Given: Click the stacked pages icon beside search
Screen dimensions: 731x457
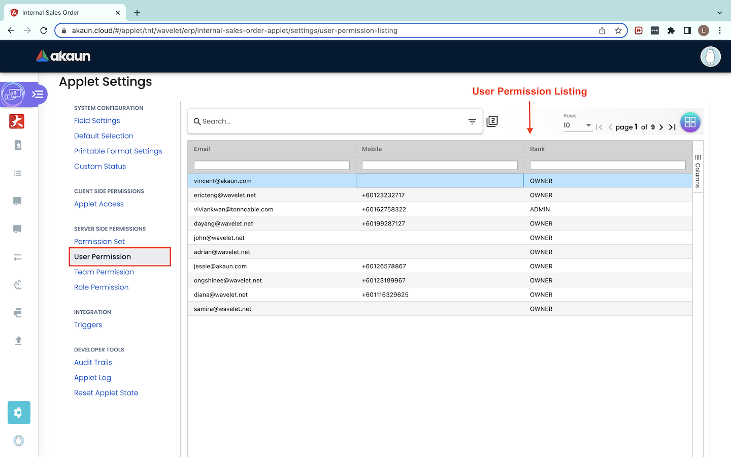Looking at the screenshot, I should (492, 121).
